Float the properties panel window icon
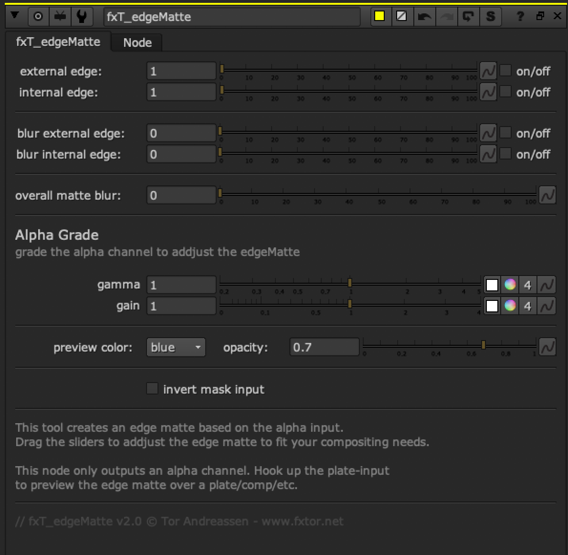The height and width of the screenshot is (555, 568). click(x=540, y=16)
